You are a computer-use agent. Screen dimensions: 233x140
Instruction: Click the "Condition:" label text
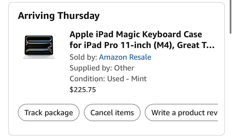tap(84, 79)
